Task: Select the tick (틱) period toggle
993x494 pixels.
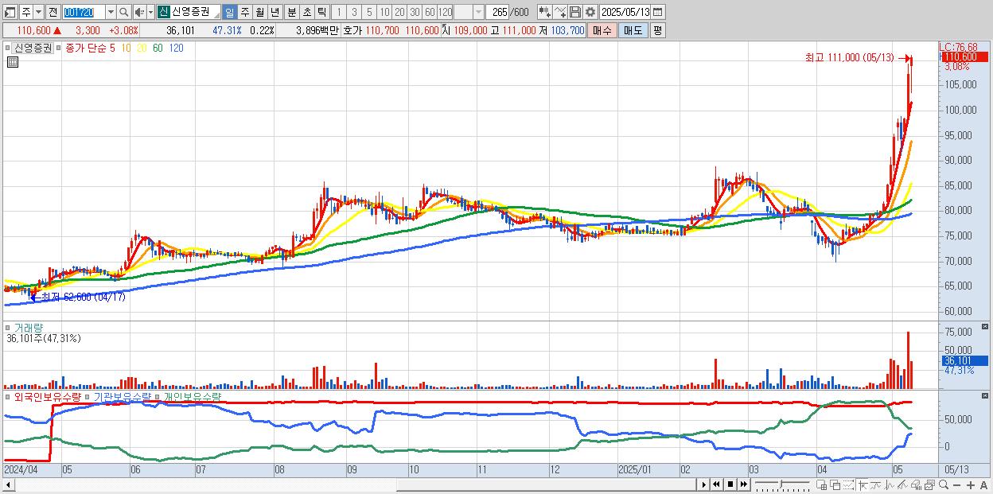Action: (321, 12)
